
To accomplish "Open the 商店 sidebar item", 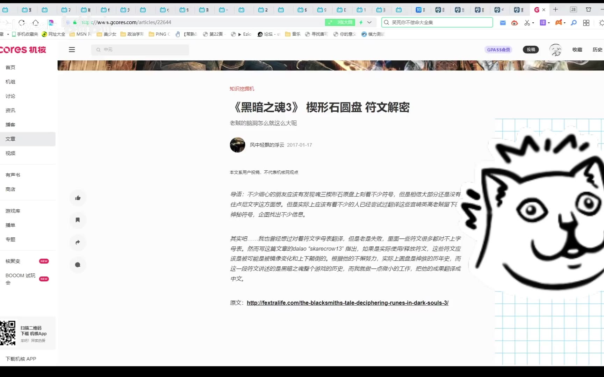I will pyautogui.click(x=28, y=189).
